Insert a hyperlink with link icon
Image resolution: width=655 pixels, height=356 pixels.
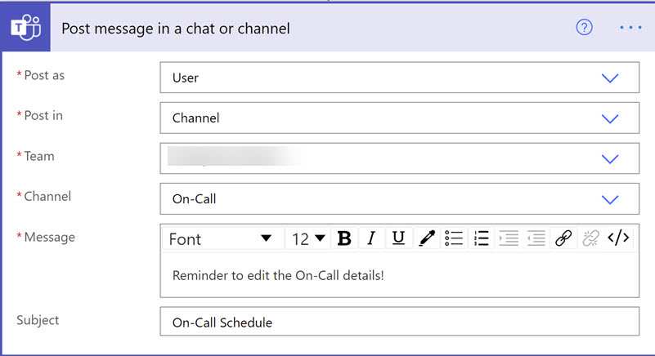(x=563, y=238)
